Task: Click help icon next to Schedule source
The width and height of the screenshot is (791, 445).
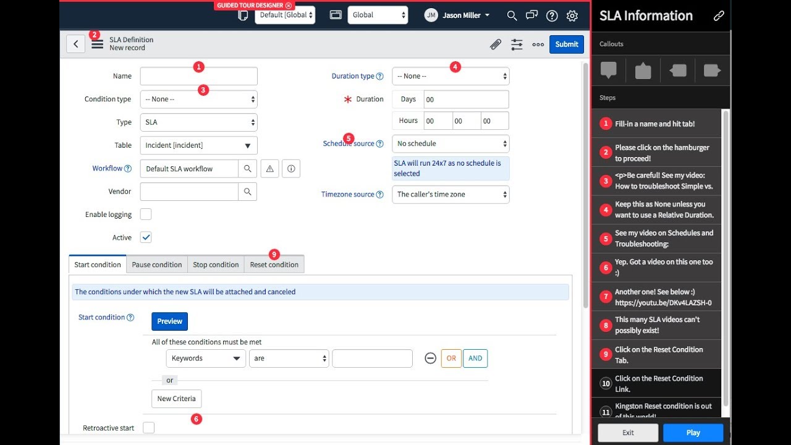Action: click(x=380, y=143)
